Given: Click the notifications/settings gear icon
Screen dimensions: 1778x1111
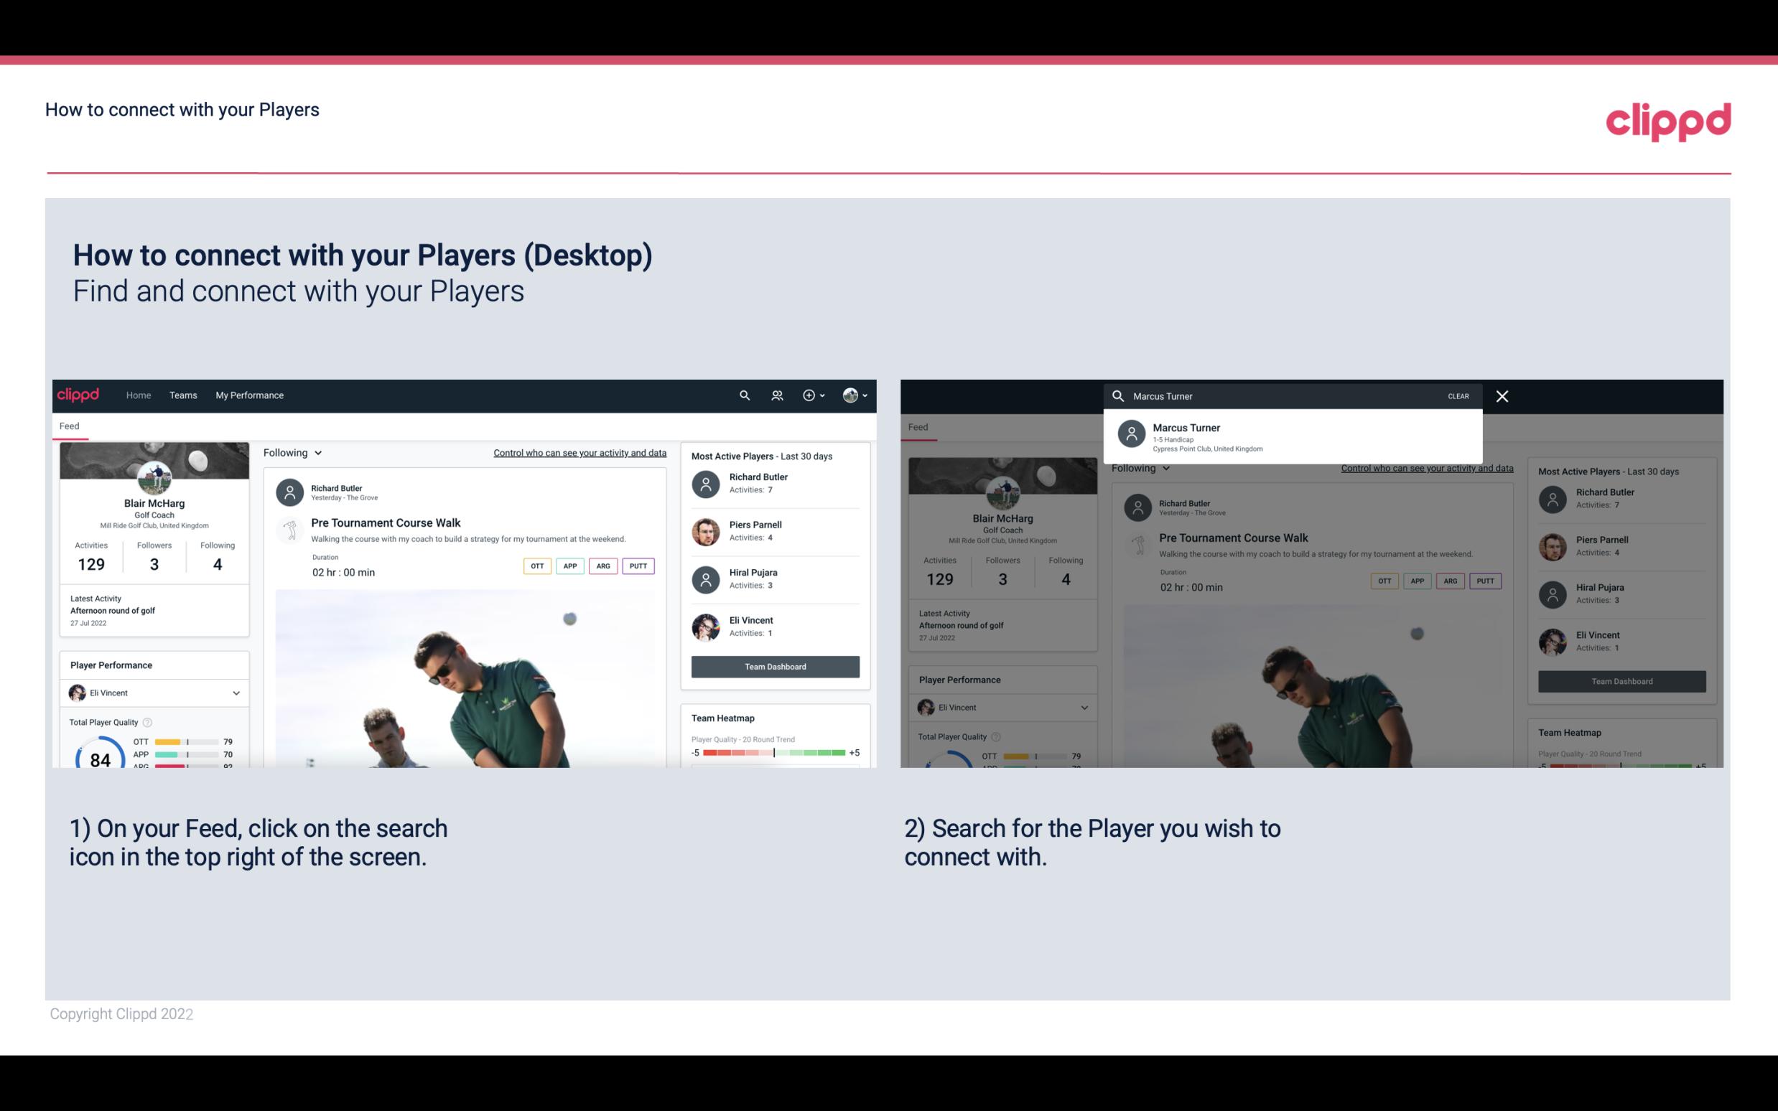Looking at the screenshot, I should pyautogui.click(x=809, y=394).
